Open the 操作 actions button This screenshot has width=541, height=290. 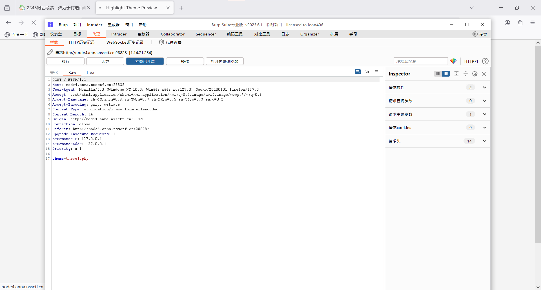185,61
